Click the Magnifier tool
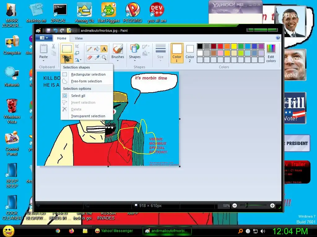The image size is (317, 237). click(104, 58)
